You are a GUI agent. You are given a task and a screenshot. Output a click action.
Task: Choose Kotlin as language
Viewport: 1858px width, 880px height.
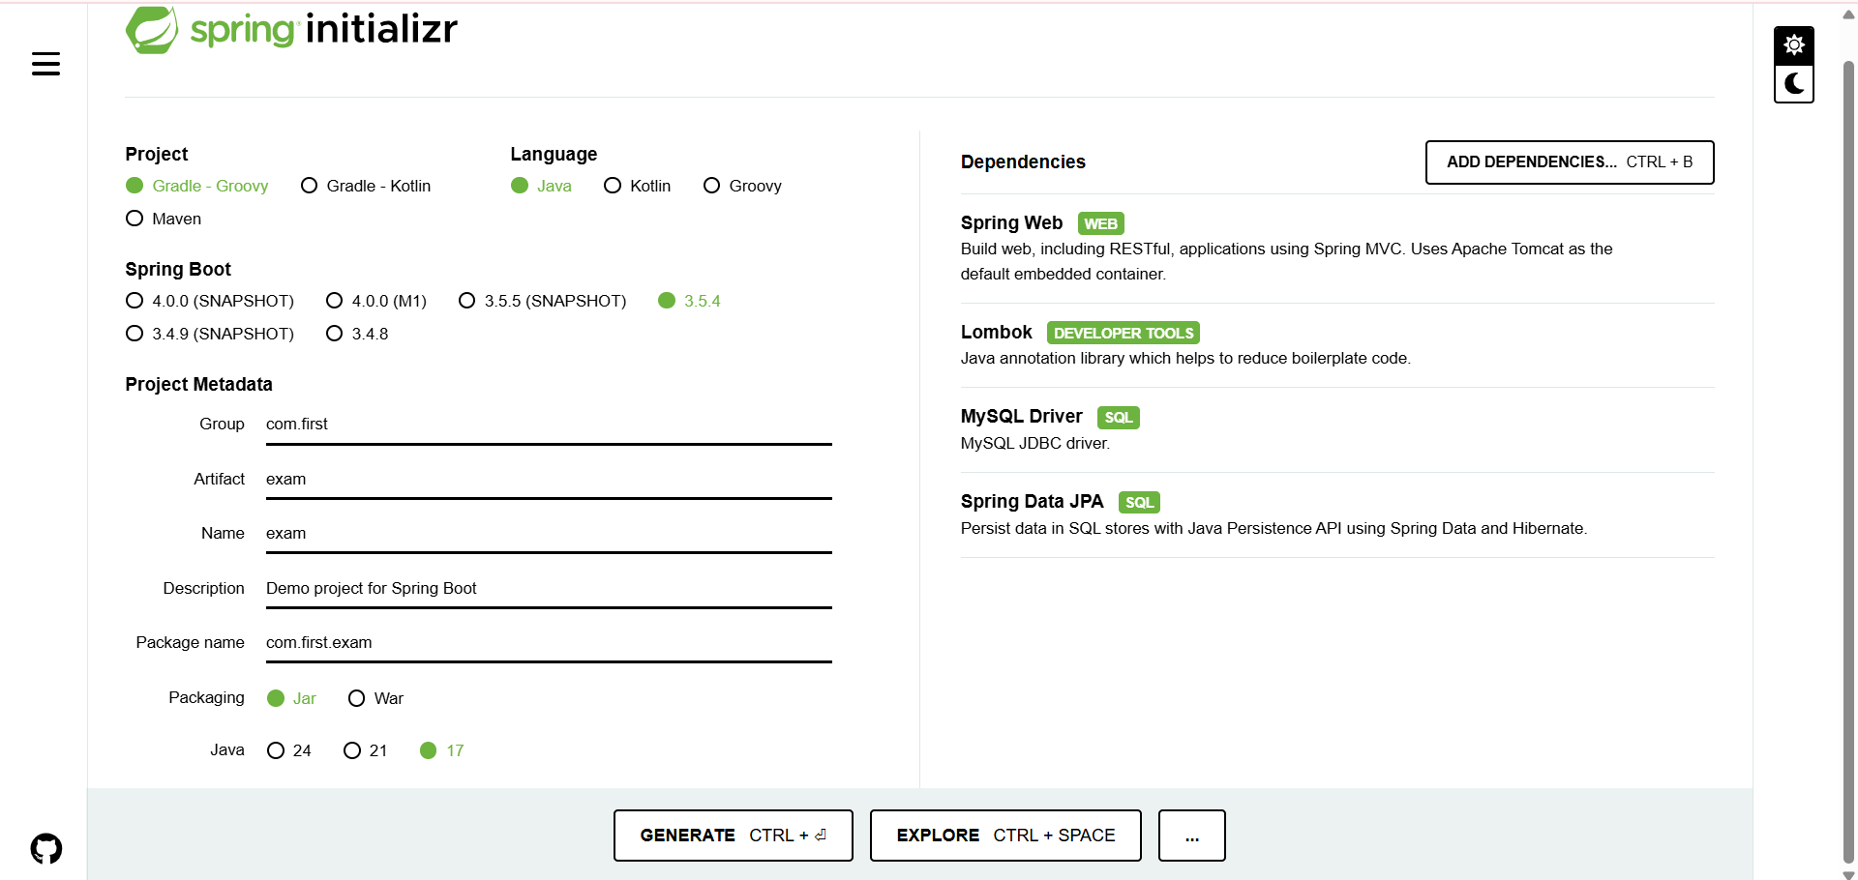637,186
